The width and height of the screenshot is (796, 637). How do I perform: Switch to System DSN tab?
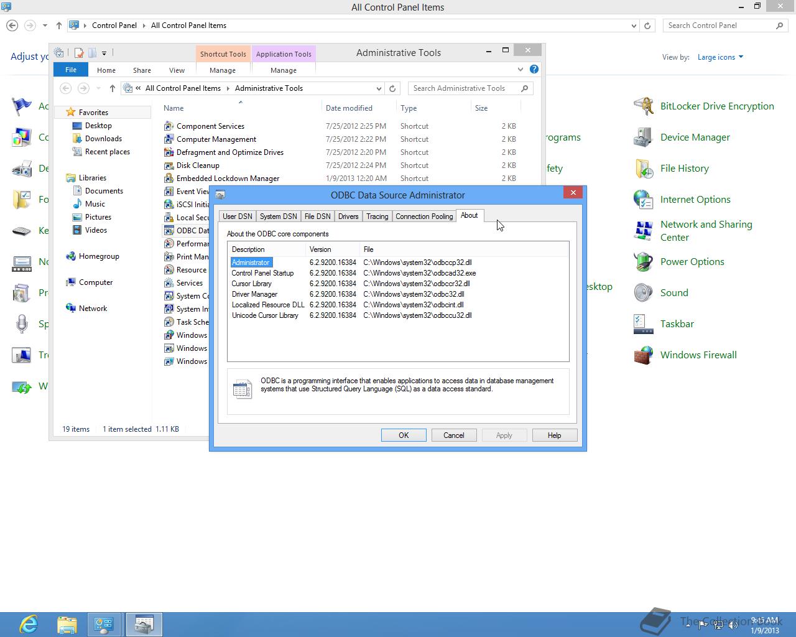(278, 216)
